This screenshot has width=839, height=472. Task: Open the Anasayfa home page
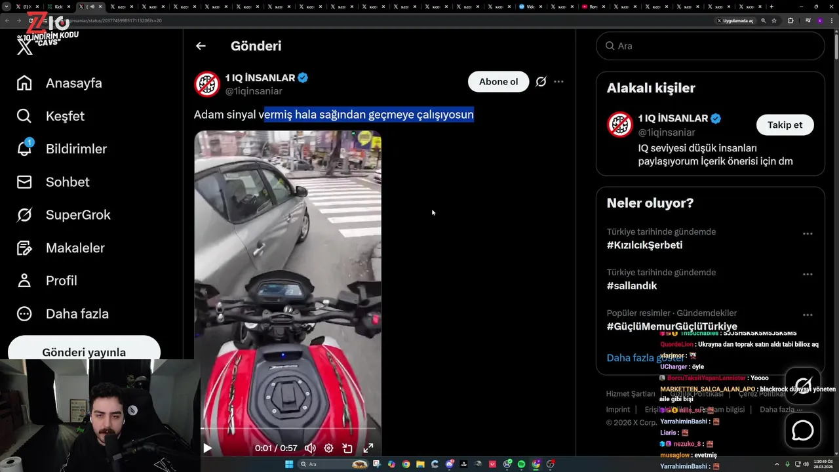point(59,83)
